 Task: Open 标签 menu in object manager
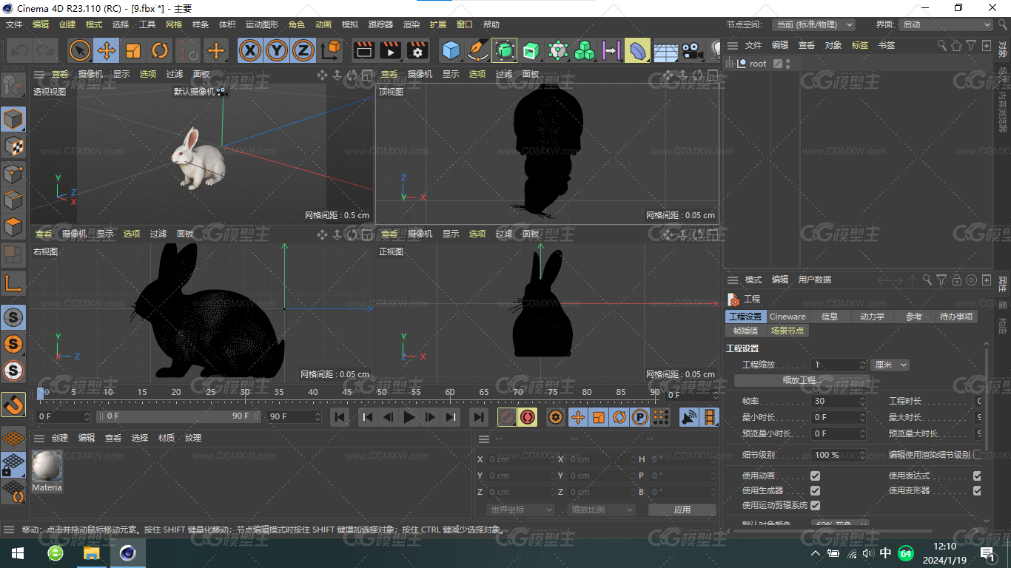(860, 45)
